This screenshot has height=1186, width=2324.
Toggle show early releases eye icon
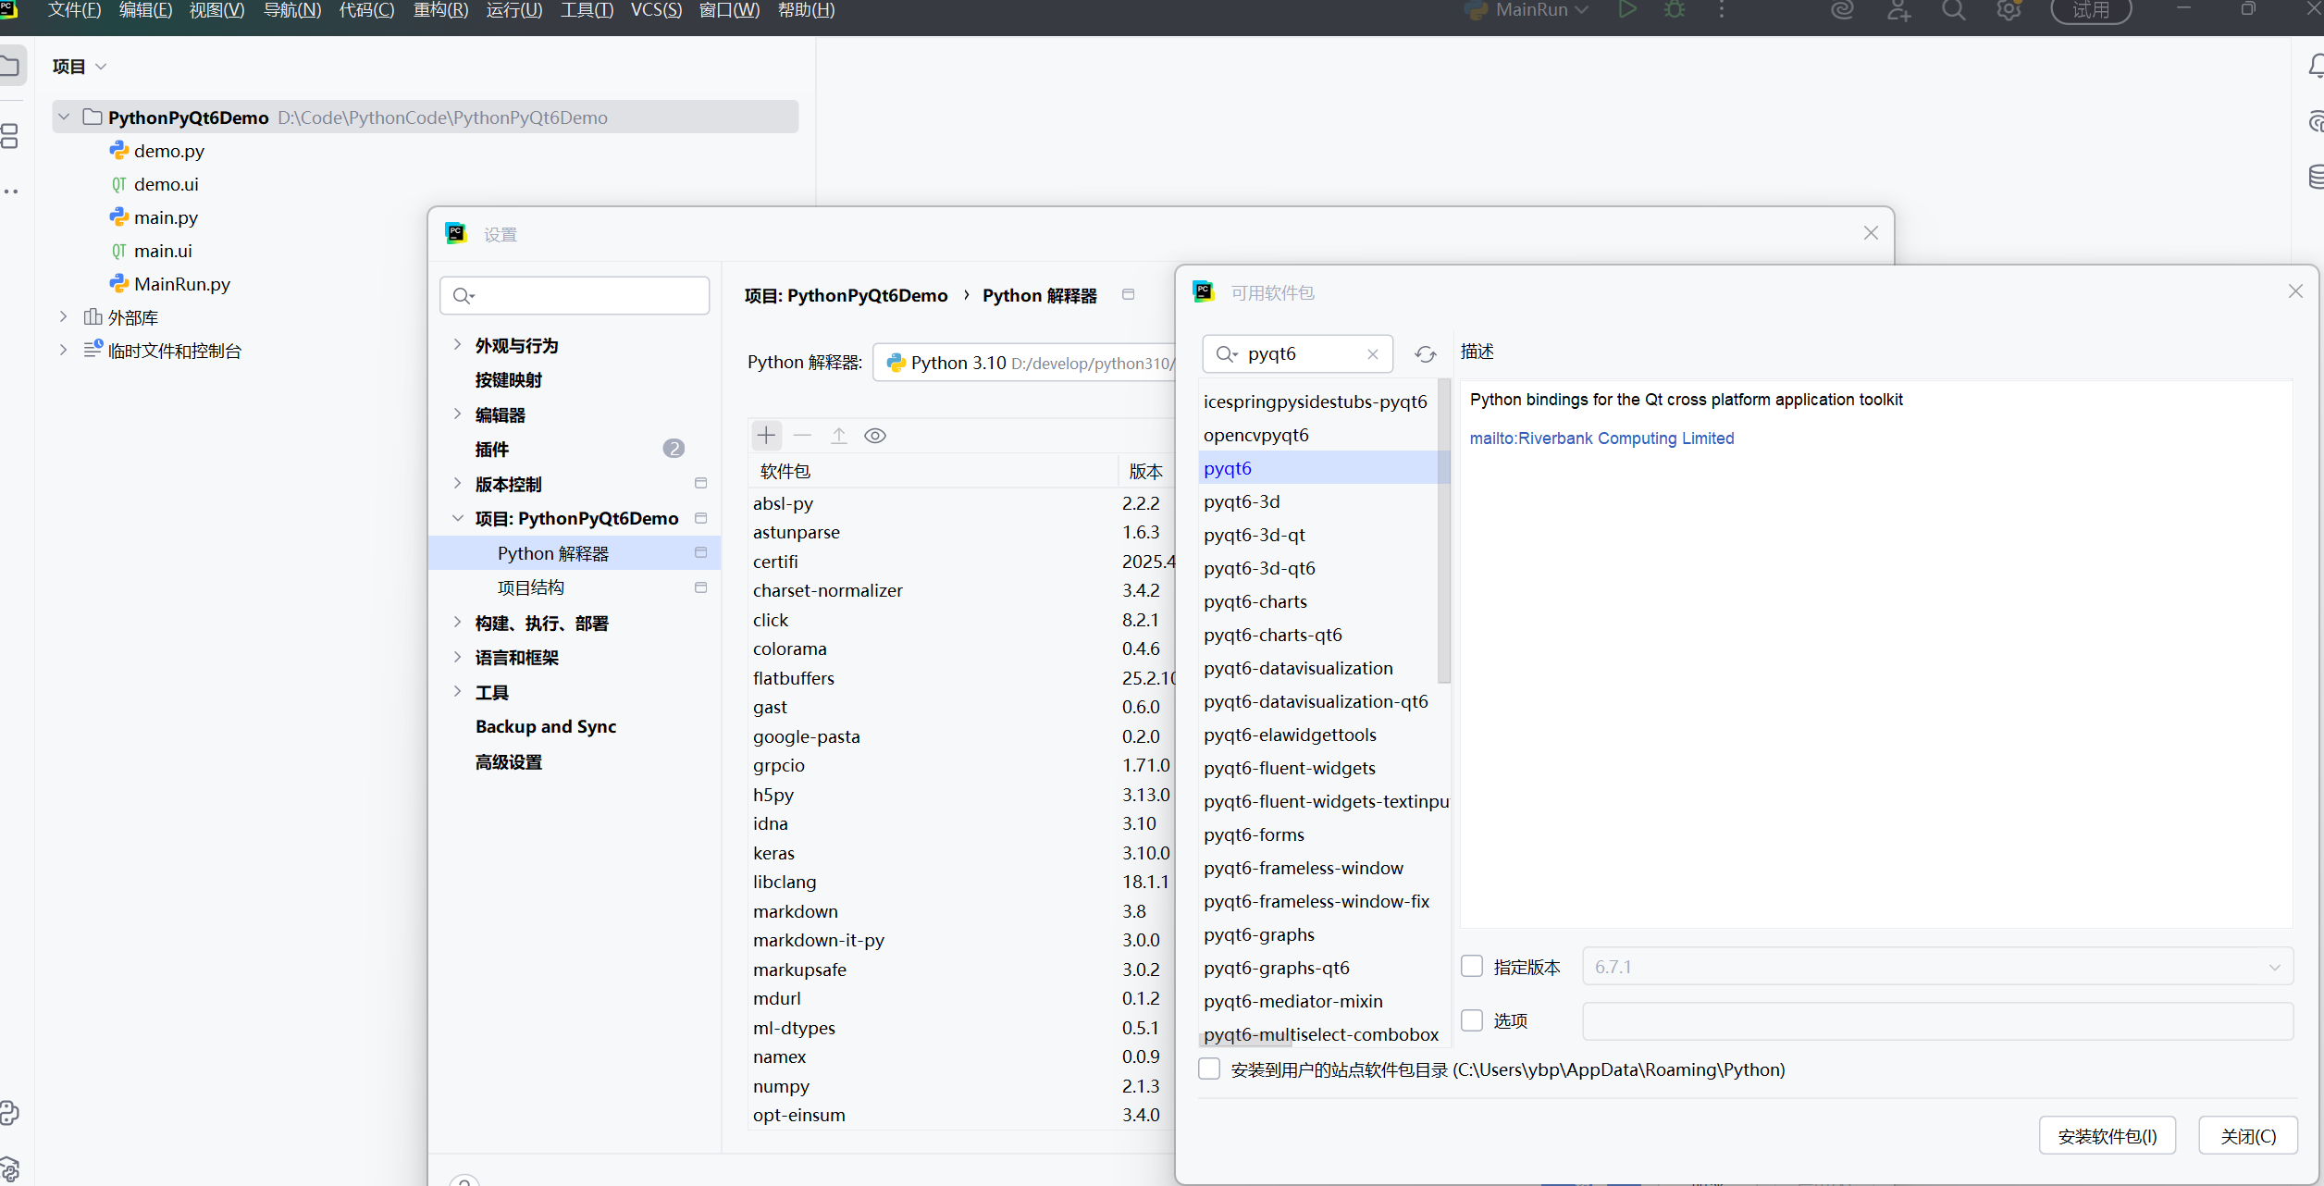coord(874,436)
